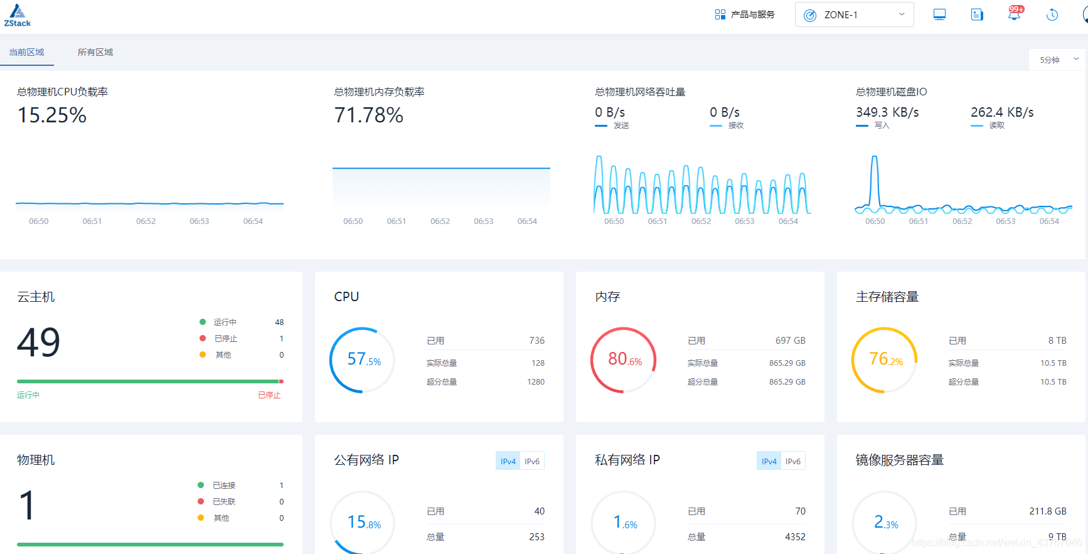Click the 云主机 running progress bar
The height and width of the screenshot is (554, 1088).
(x=147, y=381)
